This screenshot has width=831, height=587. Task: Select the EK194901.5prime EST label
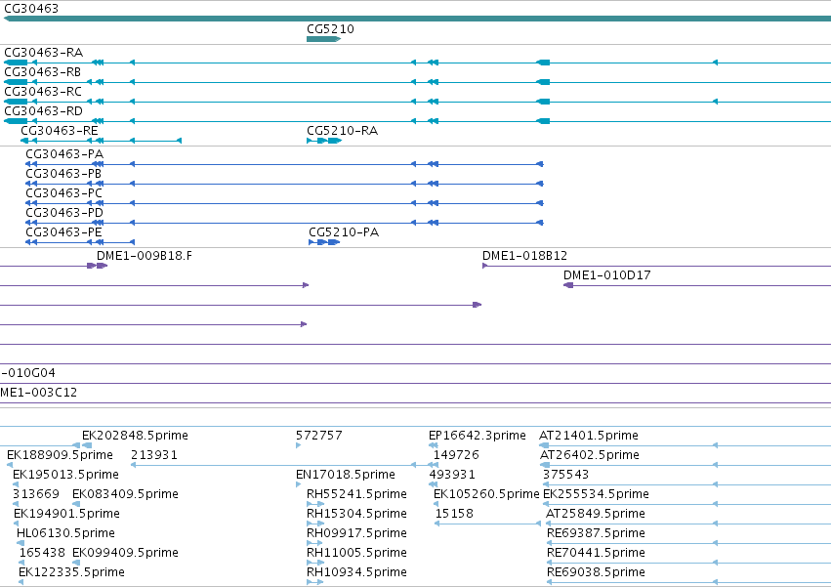coord(66,515)
